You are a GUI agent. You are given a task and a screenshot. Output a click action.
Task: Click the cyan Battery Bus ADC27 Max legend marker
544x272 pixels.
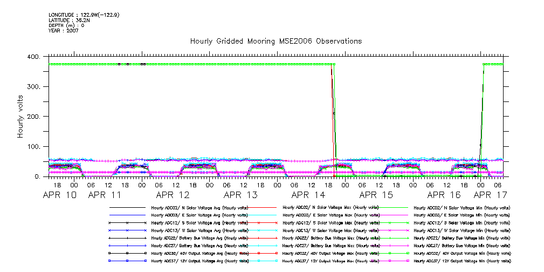click(258, 245)
